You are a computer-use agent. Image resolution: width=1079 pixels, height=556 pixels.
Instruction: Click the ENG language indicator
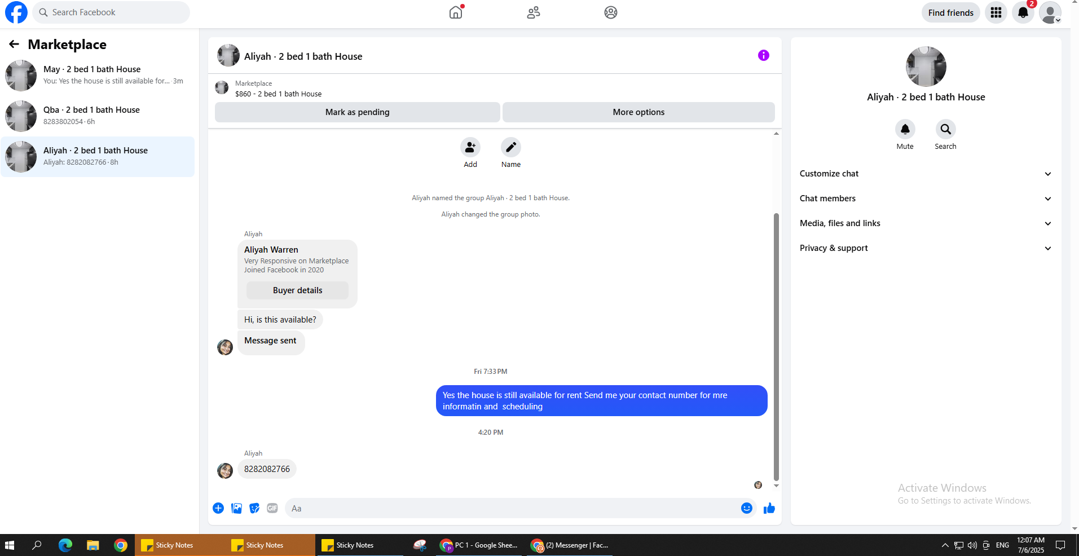[x=1002, y=545]
